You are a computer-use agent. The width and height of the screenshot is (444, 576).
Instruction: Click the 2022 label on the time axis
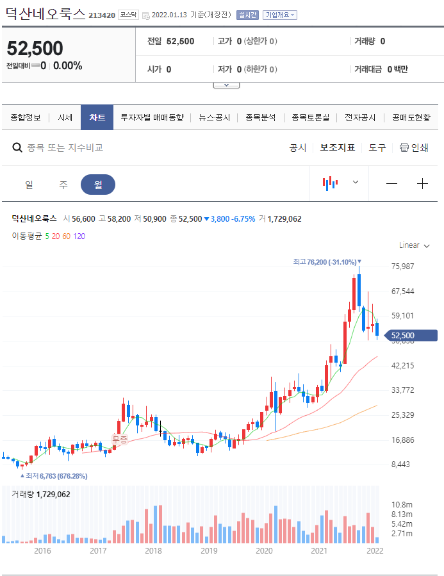[375, 550]
